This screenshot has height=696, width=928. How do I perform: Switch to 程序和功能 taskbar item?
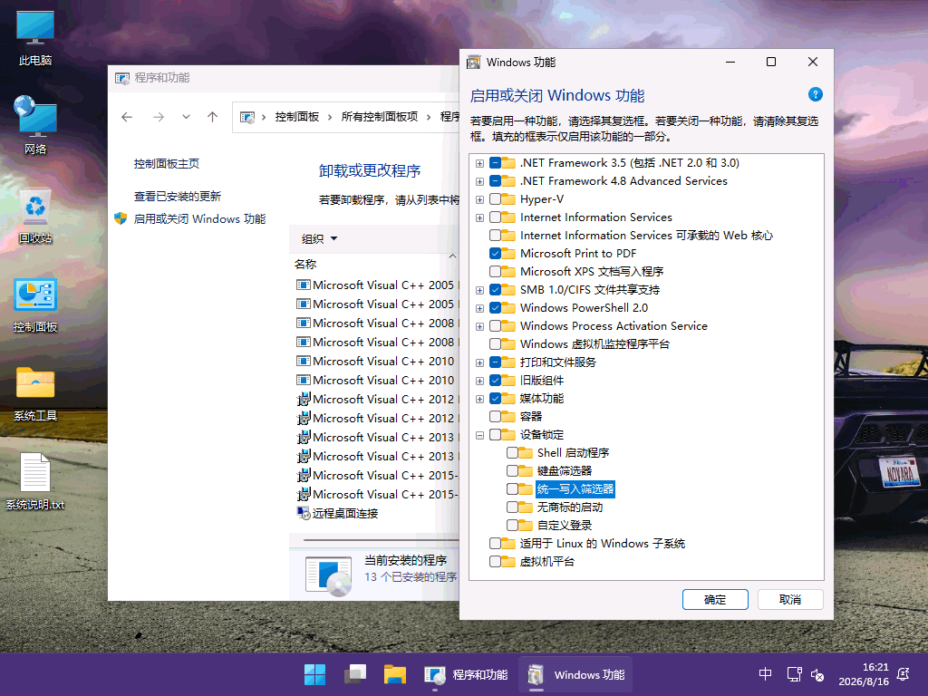pos(466,674)
